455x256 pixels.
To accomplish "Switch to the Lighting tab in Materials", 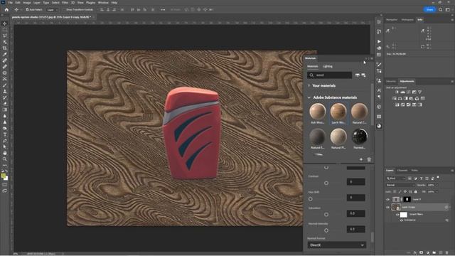I will [328, 66].
